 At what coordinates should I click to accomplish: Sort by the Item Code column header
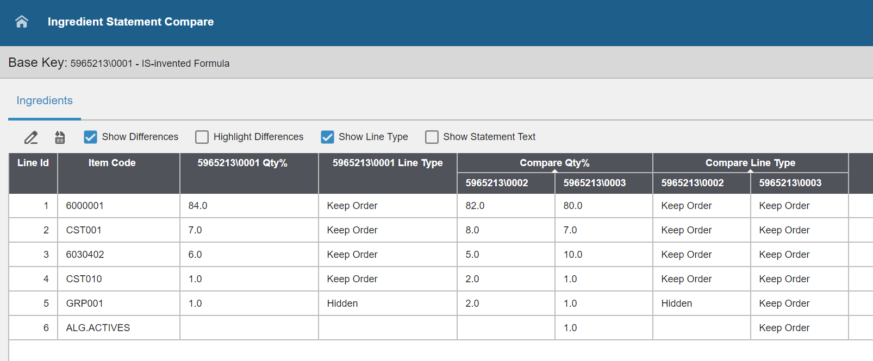point(112,163)
